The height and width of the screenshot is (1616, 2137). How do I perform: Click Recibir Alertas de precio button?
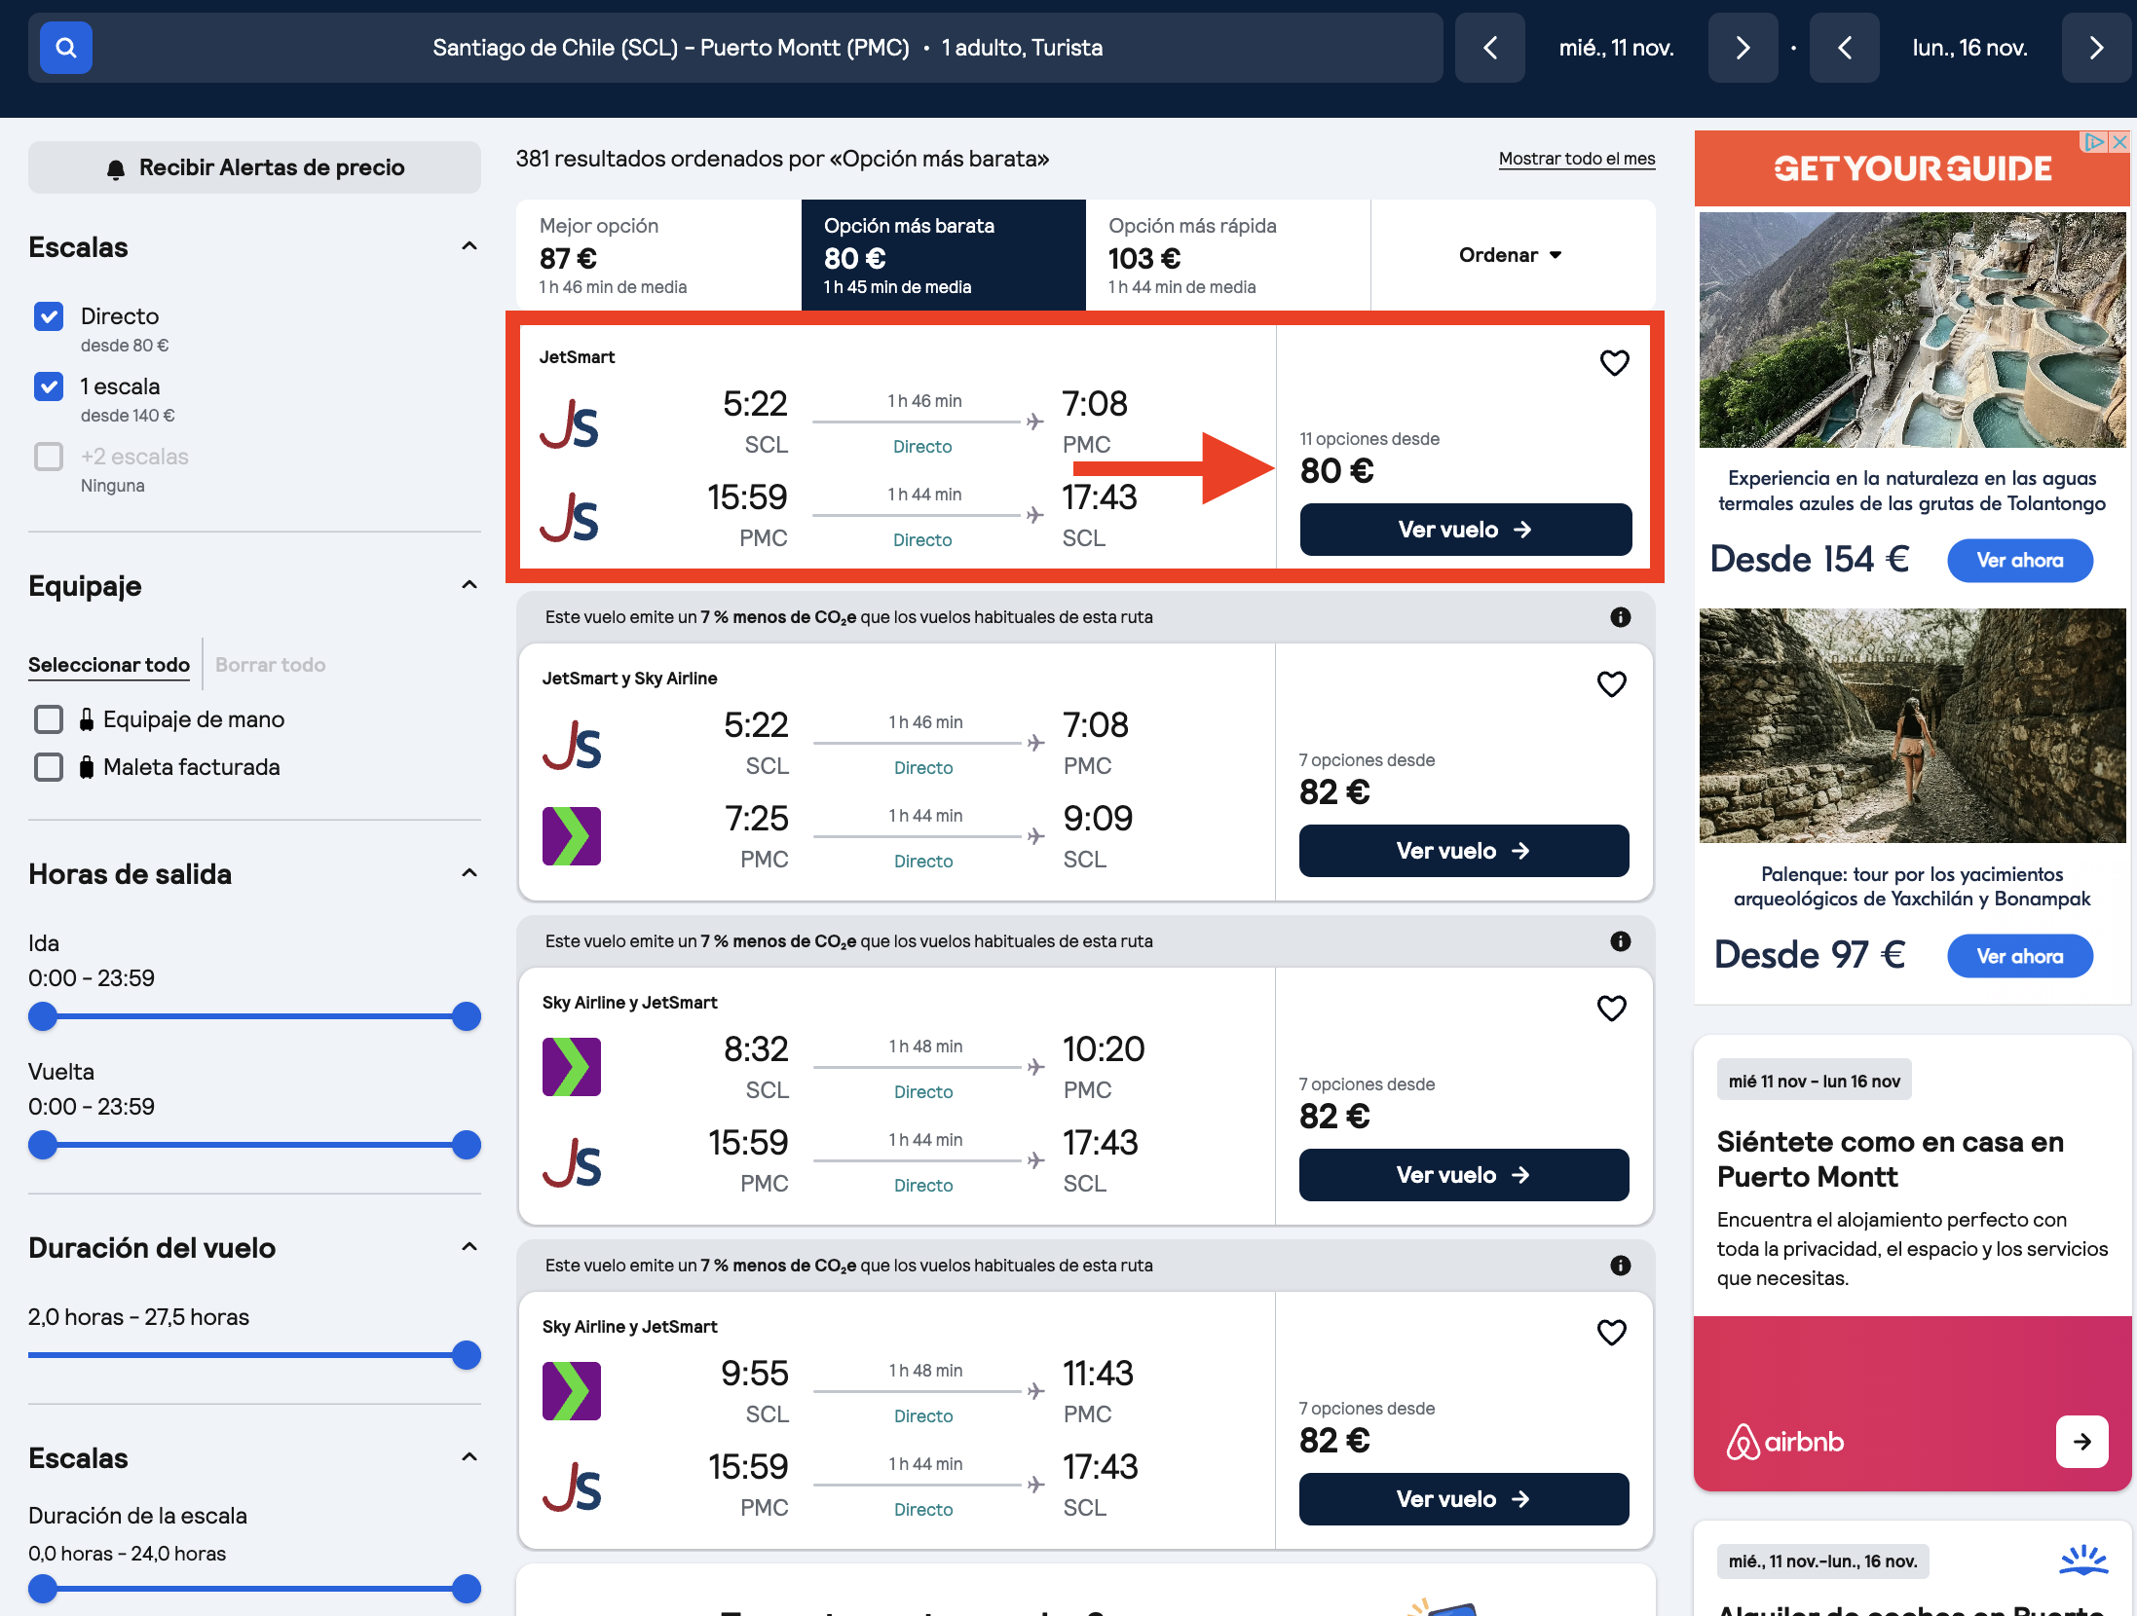254,167
